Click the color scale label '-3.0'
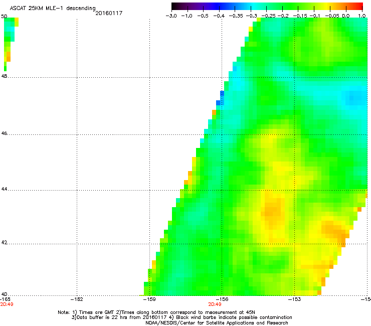371x326 pixels. 171,16
